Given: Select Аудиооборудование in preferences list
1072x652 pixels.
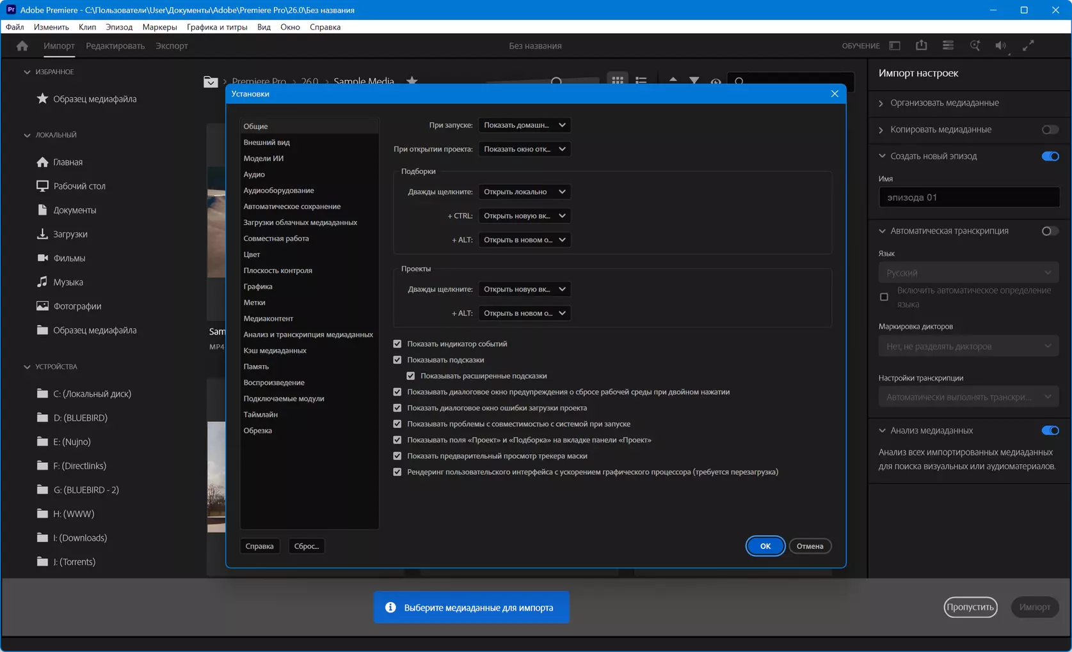Looking at the screenshot, I should click(309, 190).
